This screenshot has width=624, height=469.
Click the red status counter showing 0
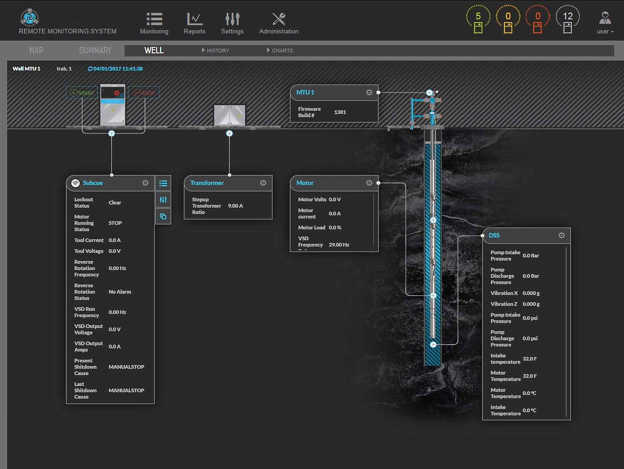(538, 19)
